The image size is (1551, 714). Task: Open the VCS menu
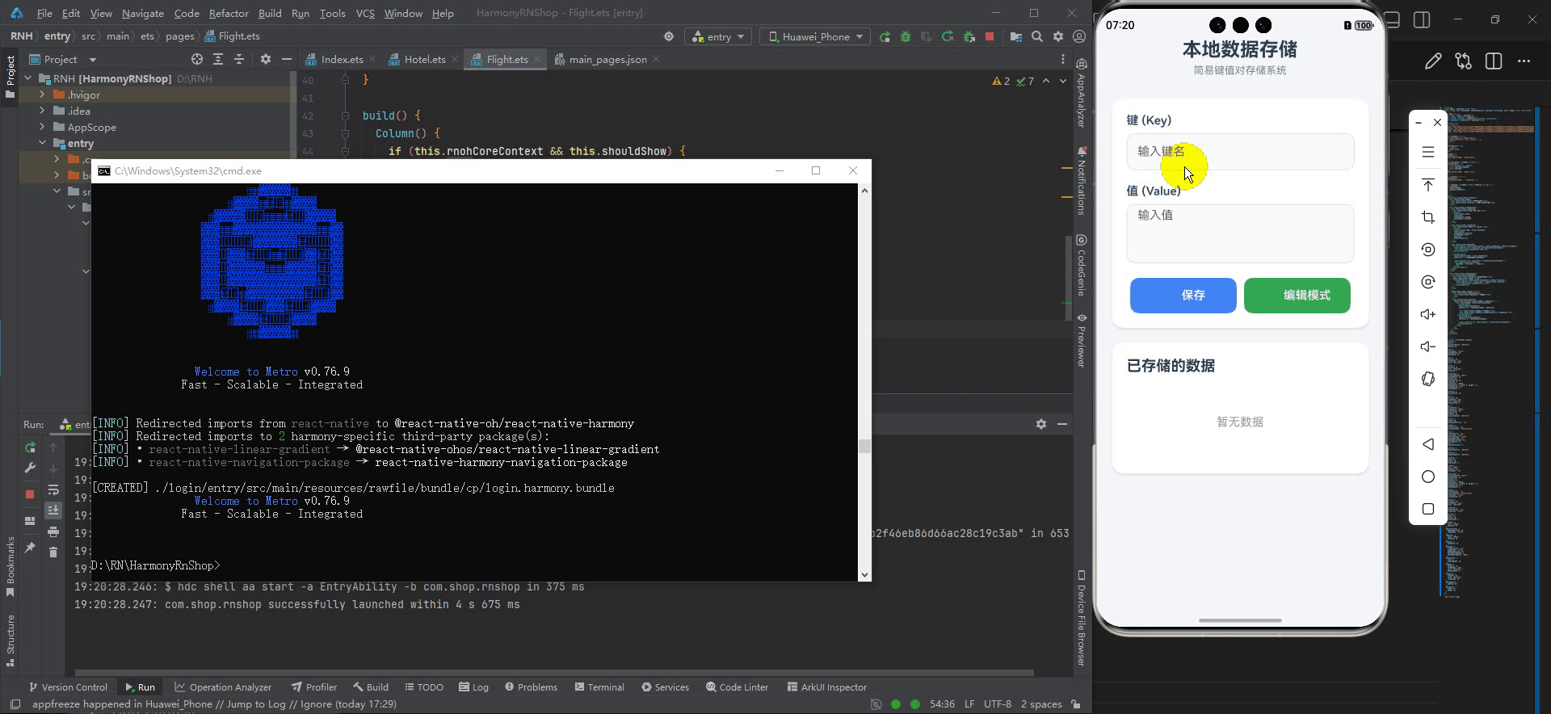tap(365, 13)
